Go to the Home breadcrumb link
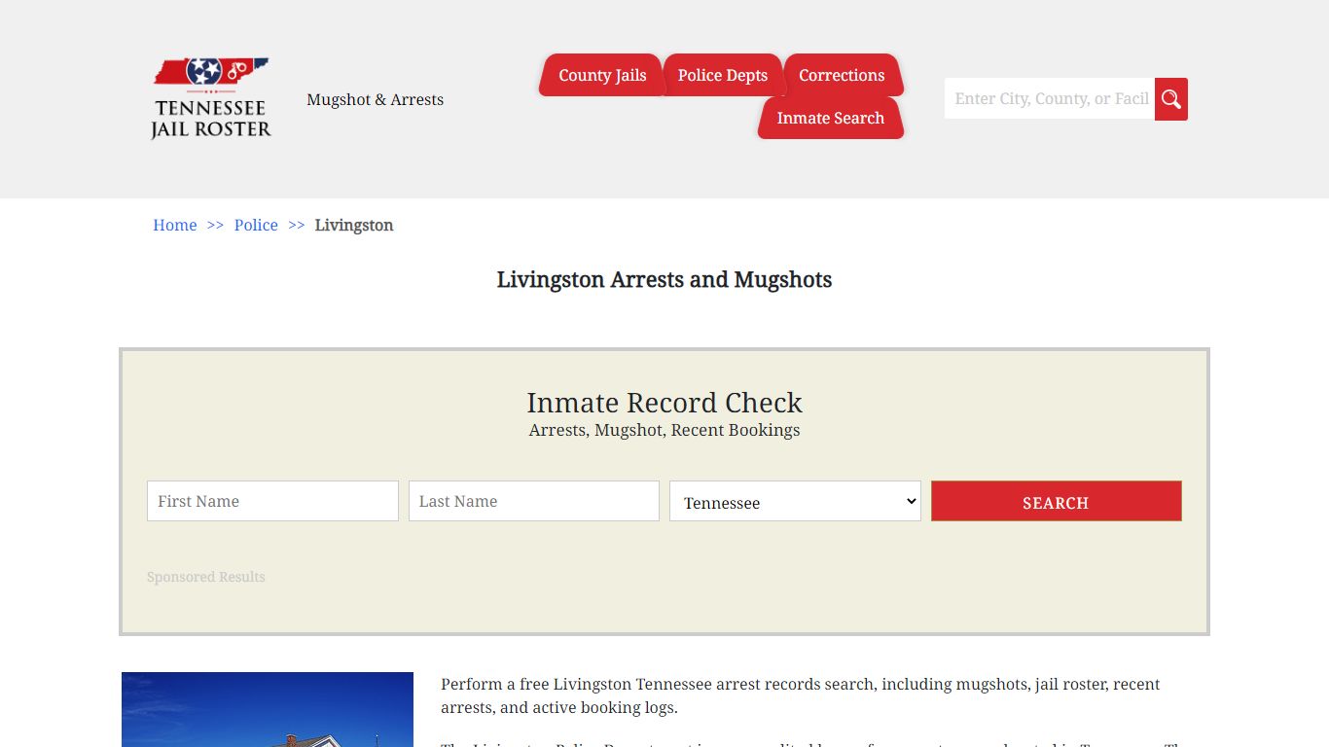The height and width of the screenshot is (747, 1329). [x=175, y=225]
